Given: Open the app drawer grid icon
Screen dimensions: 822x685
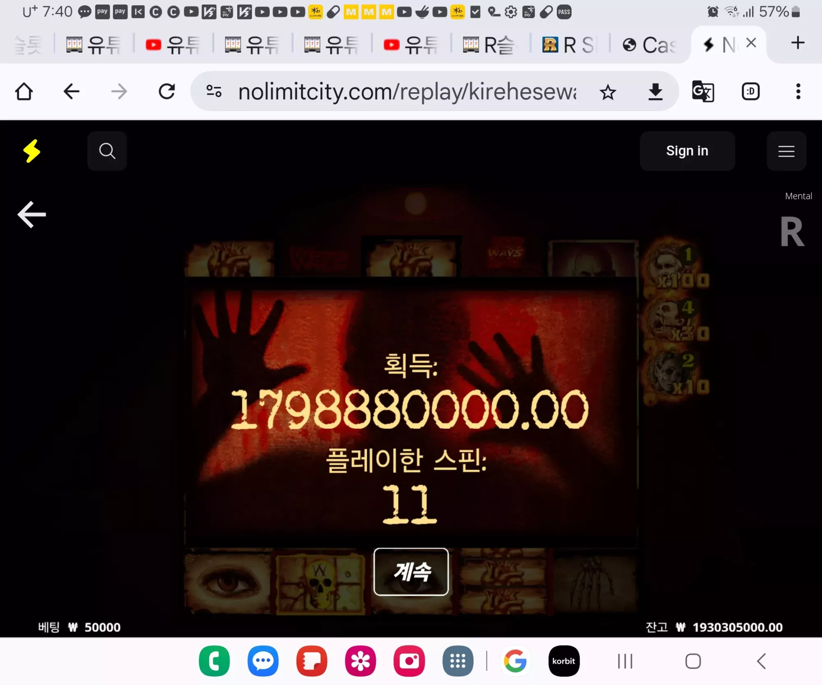Looking at the screenshot, I should [458, 661].
